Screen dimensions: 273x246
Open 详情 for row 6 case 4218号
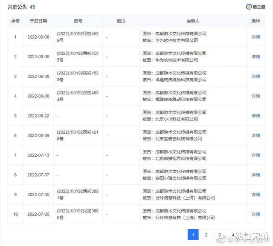click(256, 135)
